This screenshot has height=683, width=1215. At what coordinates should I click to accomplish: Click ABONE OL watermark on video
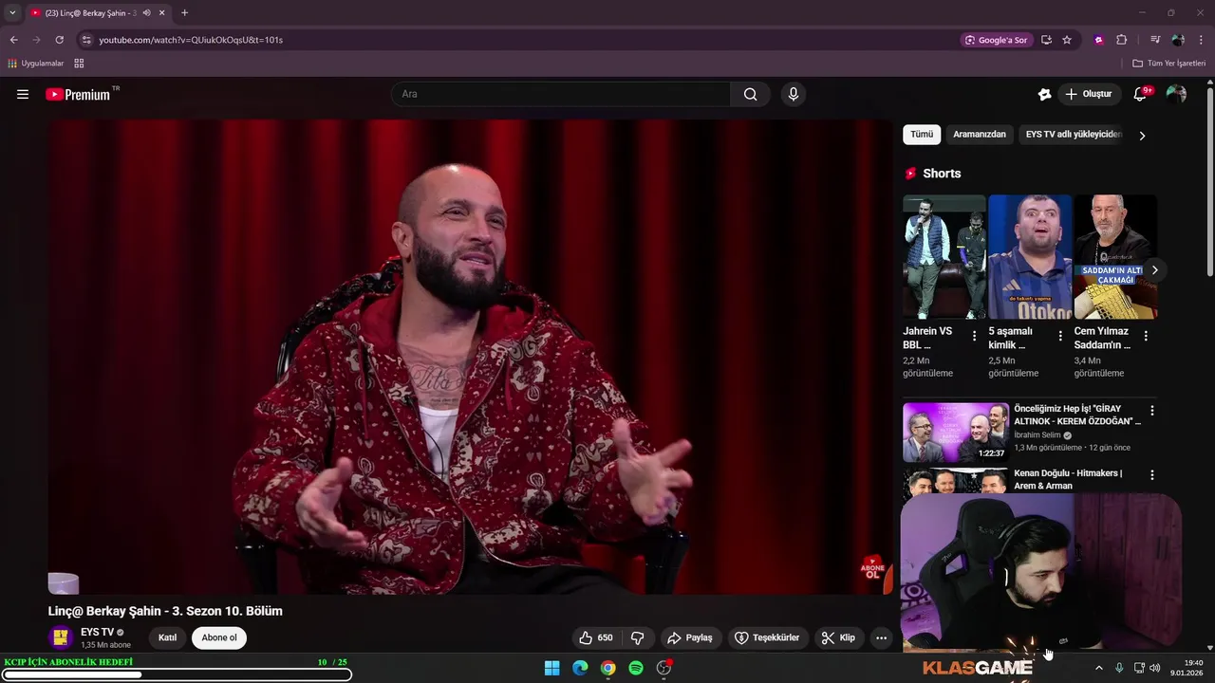pos(872,569)
